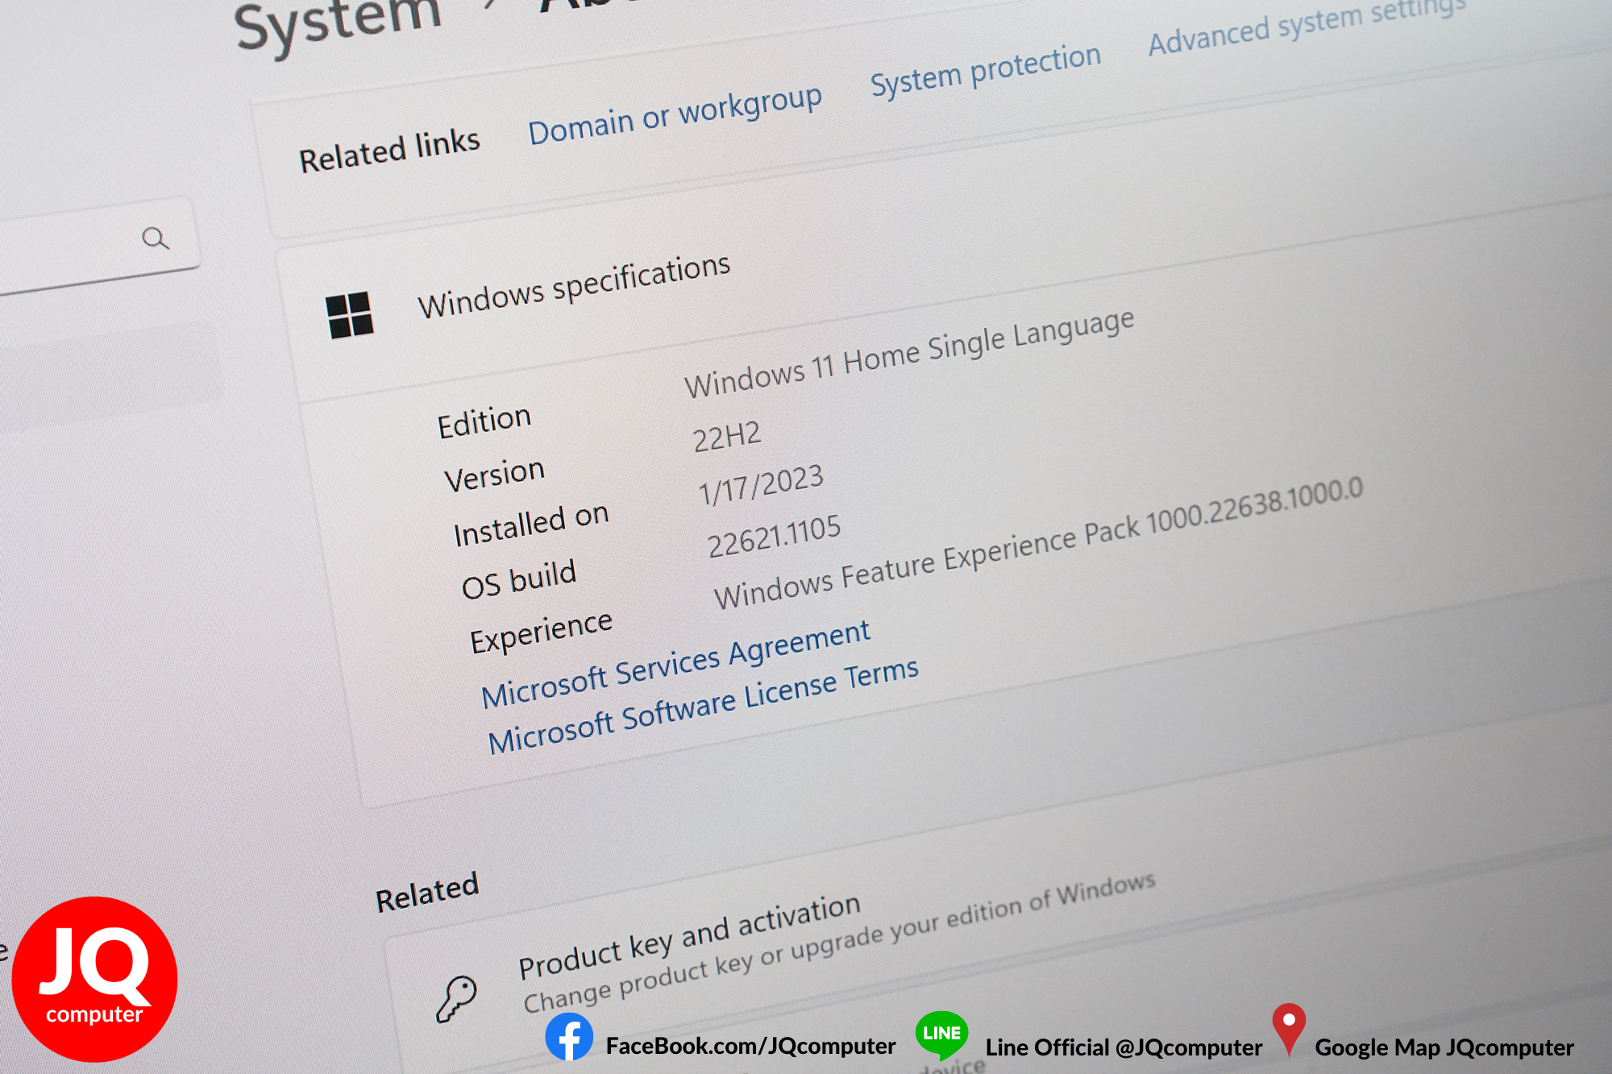1612x1074 pixels.
Task: Click the Facebook logo icon
Action: (x=569, y=1038)
